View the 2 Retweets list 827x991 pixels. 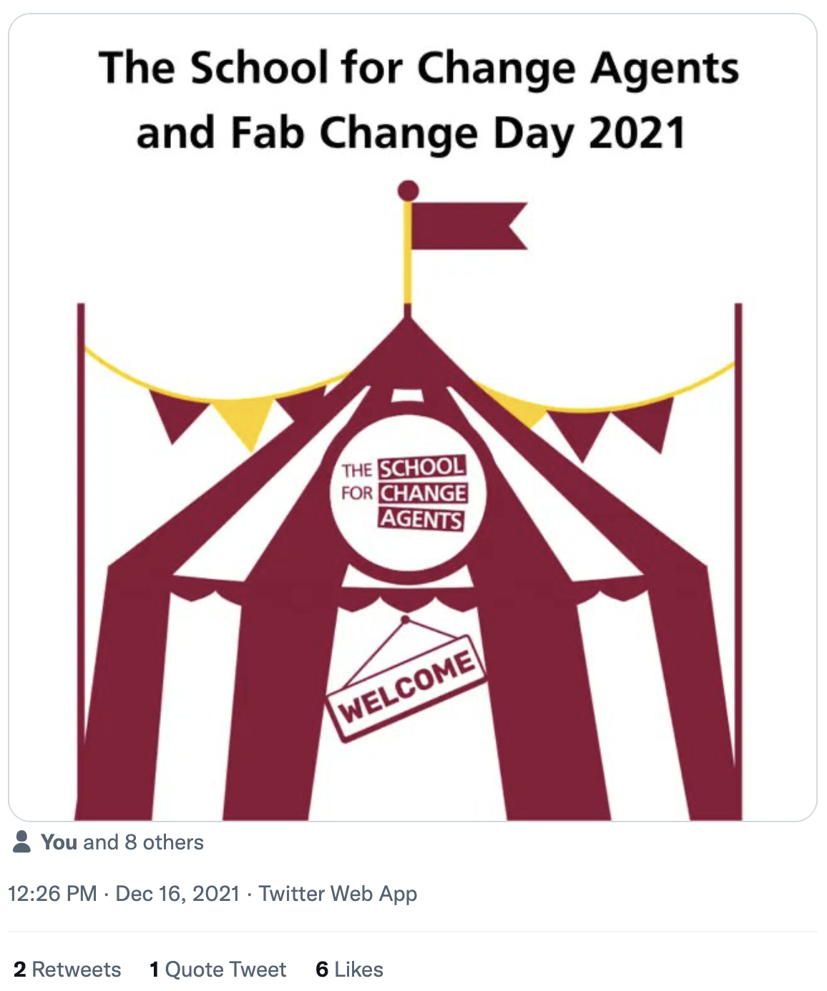point(67,970)
